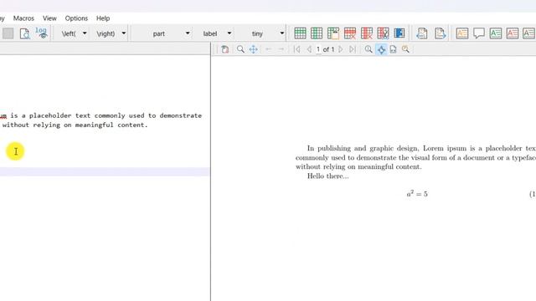Open the View PDF toolbar icon
Screen dimensions: 536x301
click(24, 33)
